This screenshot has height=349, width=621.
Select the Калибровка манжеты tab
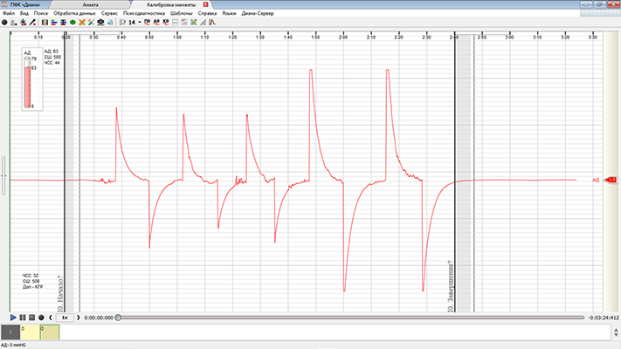[x=171, y=4]
